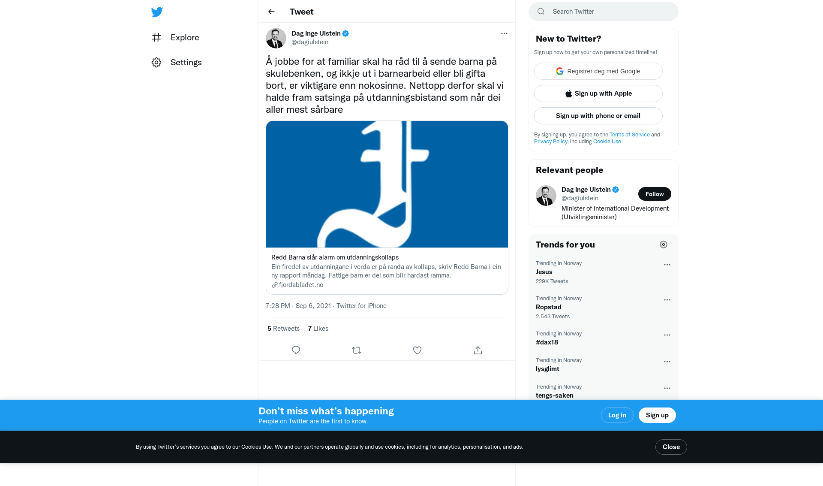Expand options for the #dax18 trend
This screenshot has width=823, height=486.
[x=667, y=335]
